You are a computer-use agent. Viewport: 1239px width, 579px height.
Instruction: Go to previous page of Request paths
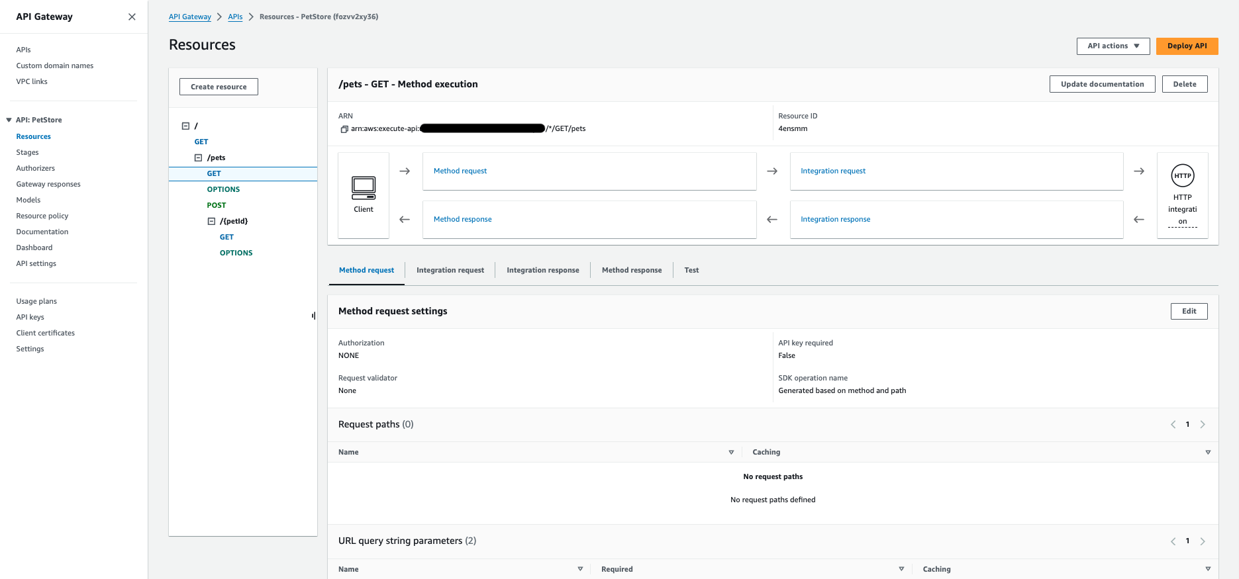click(1173, 425)
